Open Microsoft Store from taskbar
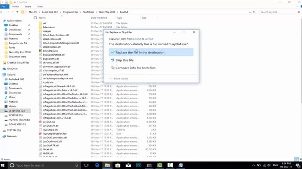302x169 pixels. click(118, 165)
